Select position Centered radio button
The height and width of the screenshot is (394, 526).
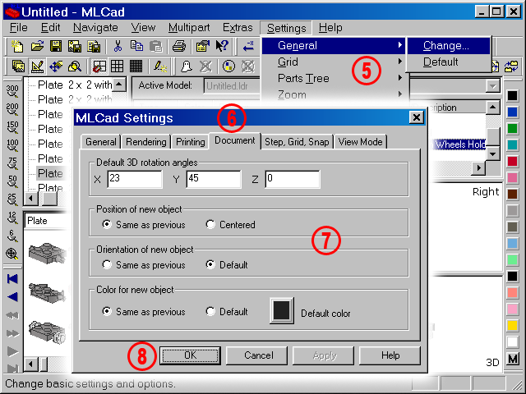click(210, 224)
